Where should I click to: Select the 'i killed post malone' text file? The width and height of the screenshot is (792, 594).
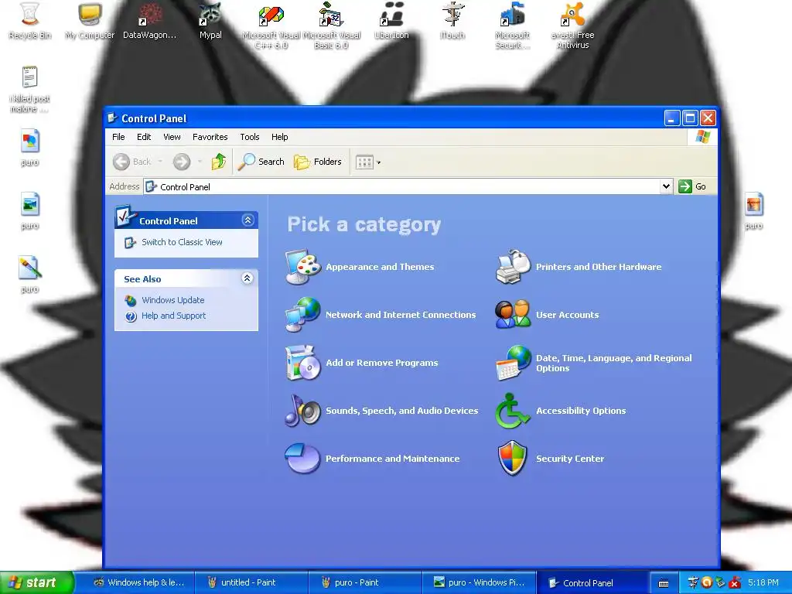(x=30, y=90)
